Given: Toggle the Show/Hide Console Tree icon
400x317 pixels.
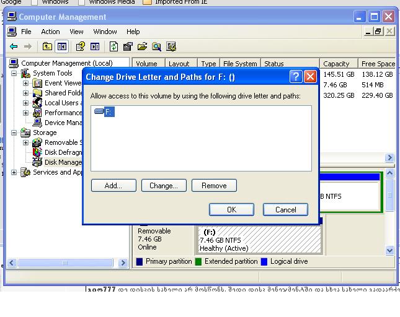Looking at the screenshot, I should (x=62, y=46).
